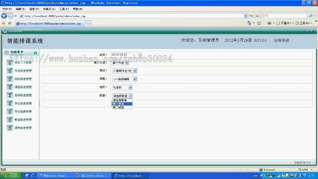Screen dimensions: 318x179
Task: Click the Windows 开始 Start button
Action: pos(11,175)
